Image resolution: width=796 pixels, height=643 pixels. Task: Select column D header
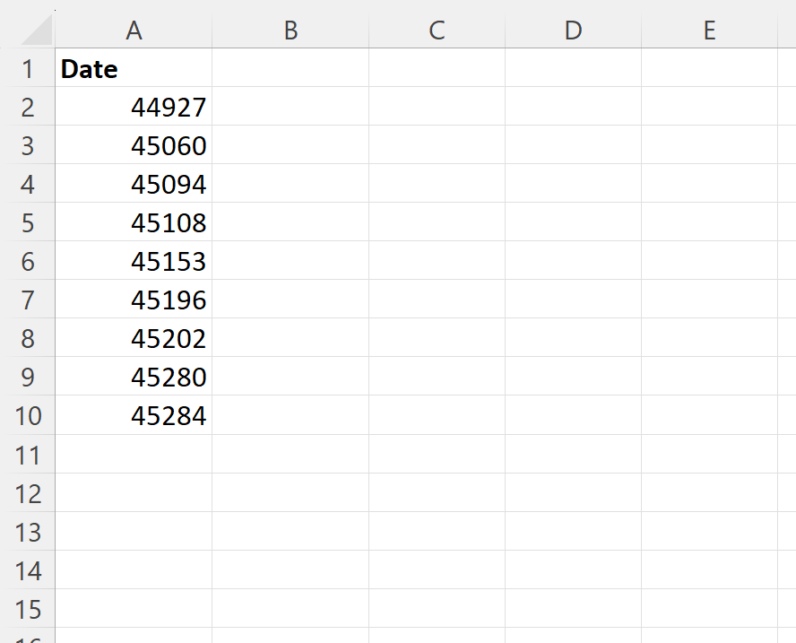pos(573,30)
